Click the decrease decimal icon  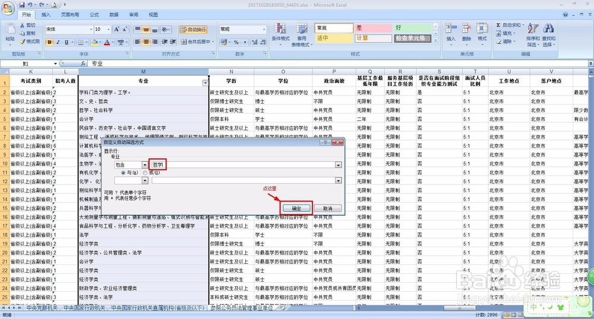click(263, 42)
